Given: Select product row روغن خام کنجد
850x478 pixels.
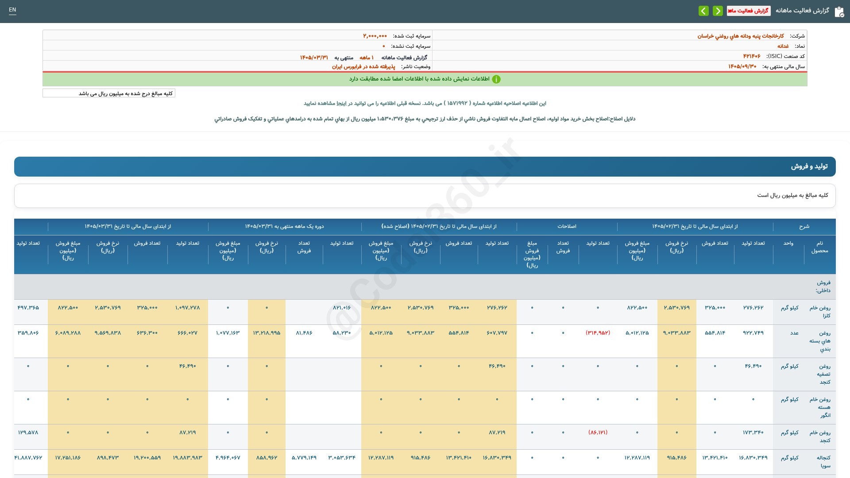Looking at the screenshot, I should point(820,436).
